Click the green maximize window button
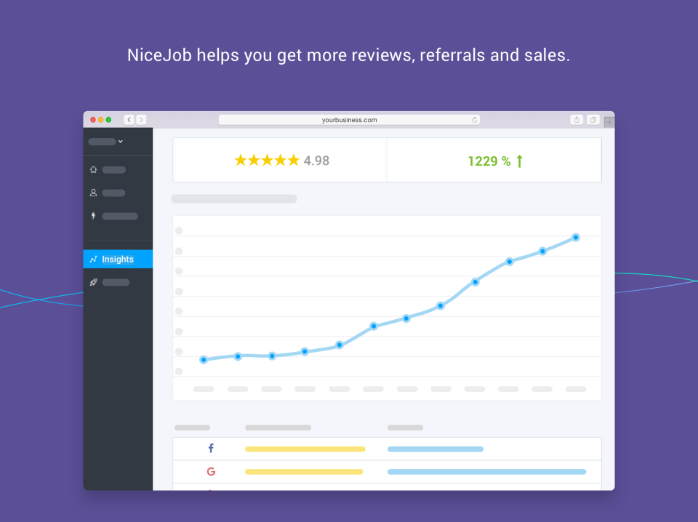The width and height of the screenshot is (698, 522). point(108,120)
